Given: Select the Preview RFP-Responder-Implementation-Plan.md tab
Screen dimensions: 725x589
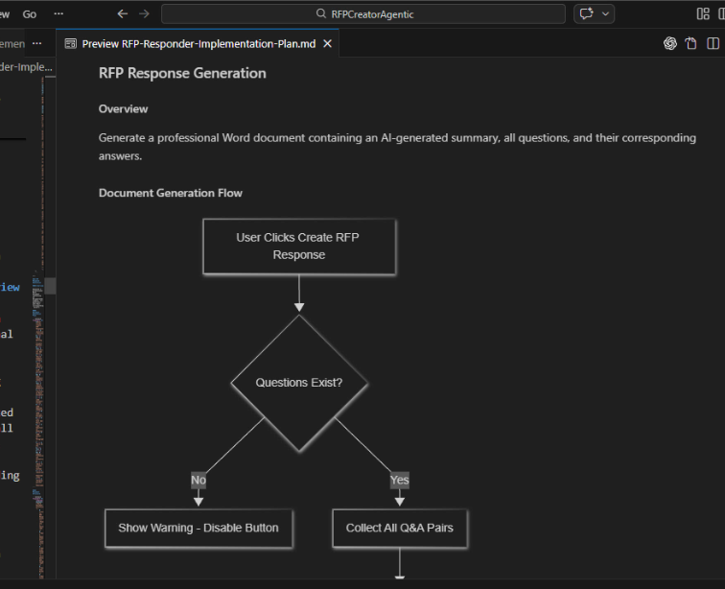Looking at the screenshot, I should click(x=199, y=44).
